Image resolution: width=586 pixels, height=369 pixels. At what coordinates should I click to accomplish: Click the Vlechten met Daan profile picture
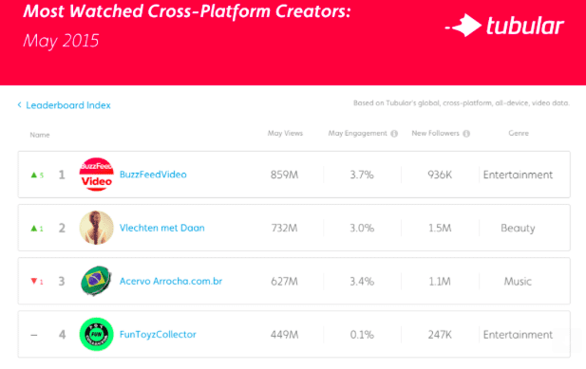coord(97,228)
